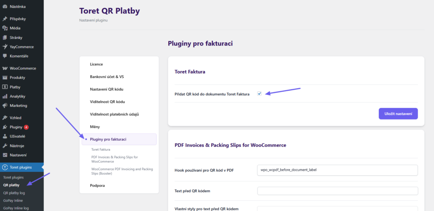Click the Analytiky bar chart icon
The height and width of the screenshot is (211, 434).
coord(5,96)
